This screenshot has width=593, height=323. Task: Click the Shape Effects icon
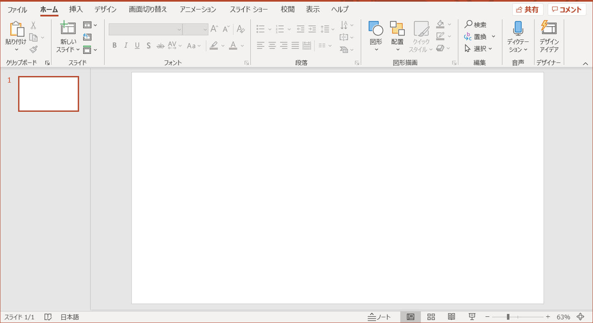441,48
